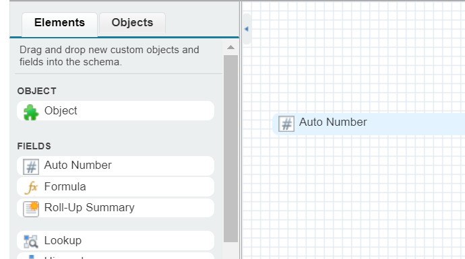Click the green puzzle piece Object icon
This screenshot has height=259, width=465.
[31, 112]
